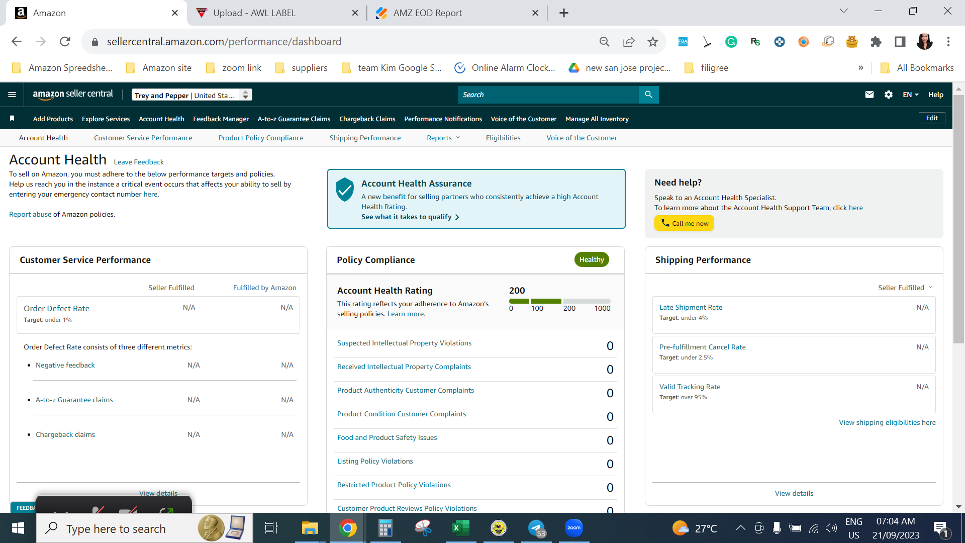965x543 pixels.
Task: Open the Voice of the Customer favorites menu item
Action: pyautogui.click(x=524, y=119)
